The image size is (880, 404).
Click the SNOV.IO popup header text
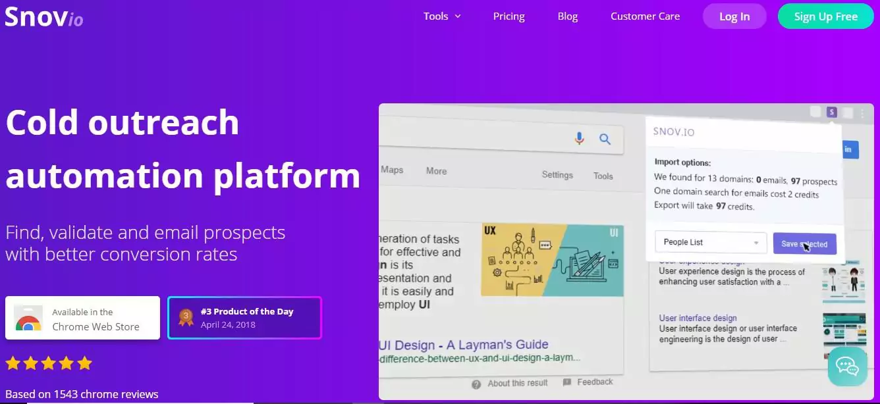(x=673, y=132)
